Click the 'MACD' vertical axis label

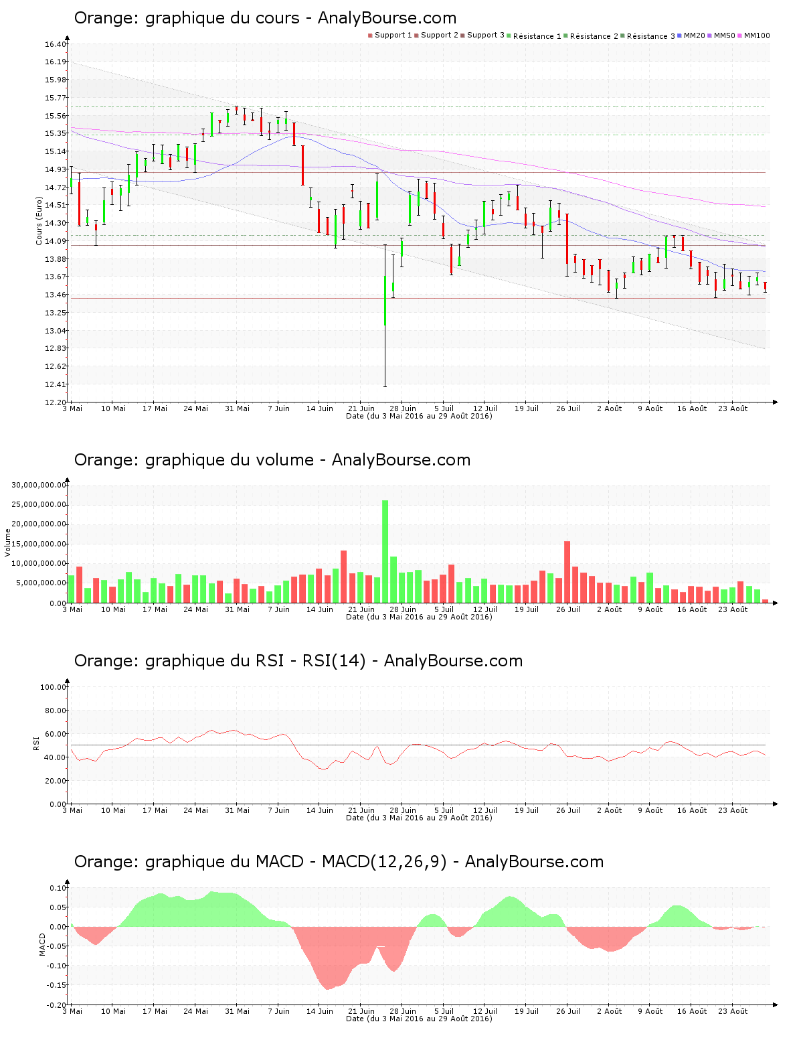(x=42, y=944)
